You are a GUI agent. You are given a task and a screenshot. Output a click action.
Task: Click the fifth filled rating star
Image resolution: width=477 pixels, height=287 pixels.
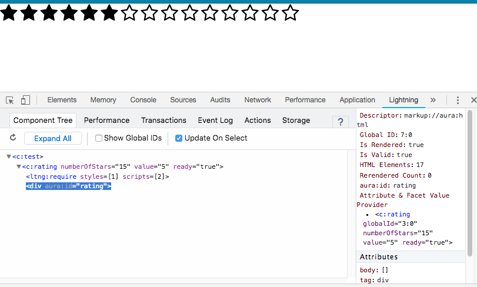89,13
